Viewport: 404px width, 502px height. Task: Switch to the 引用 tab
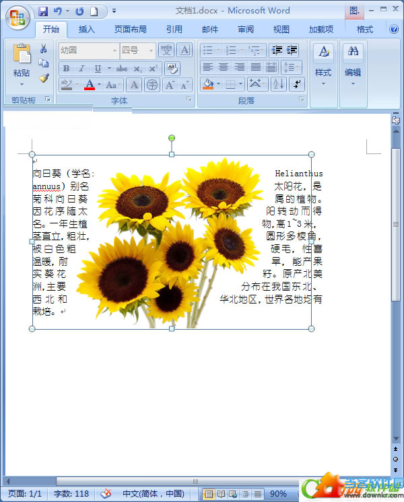coord(174,30)
